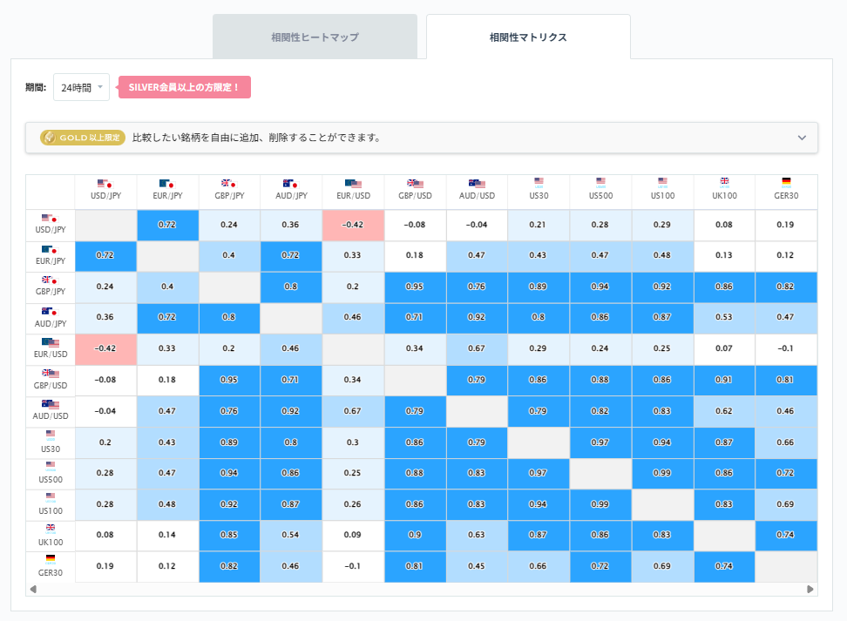Collapse the GOLD以上限定 banner using its chevron
This screenshot has width=847, height=621.
pyautogui.click(x=803, y=138)
